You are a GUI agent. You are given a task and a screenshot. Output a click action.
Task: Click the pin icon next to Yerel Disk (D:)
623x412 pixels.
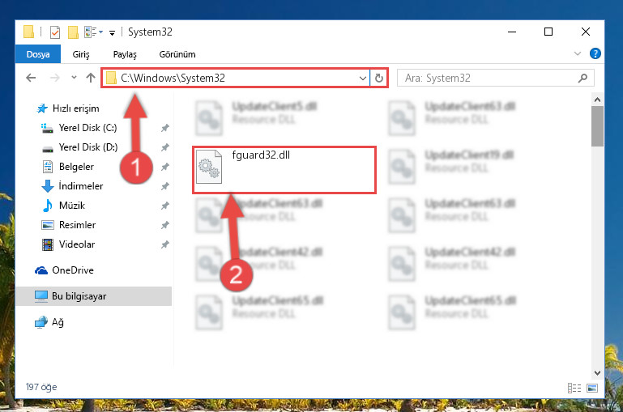pos(165,147)
